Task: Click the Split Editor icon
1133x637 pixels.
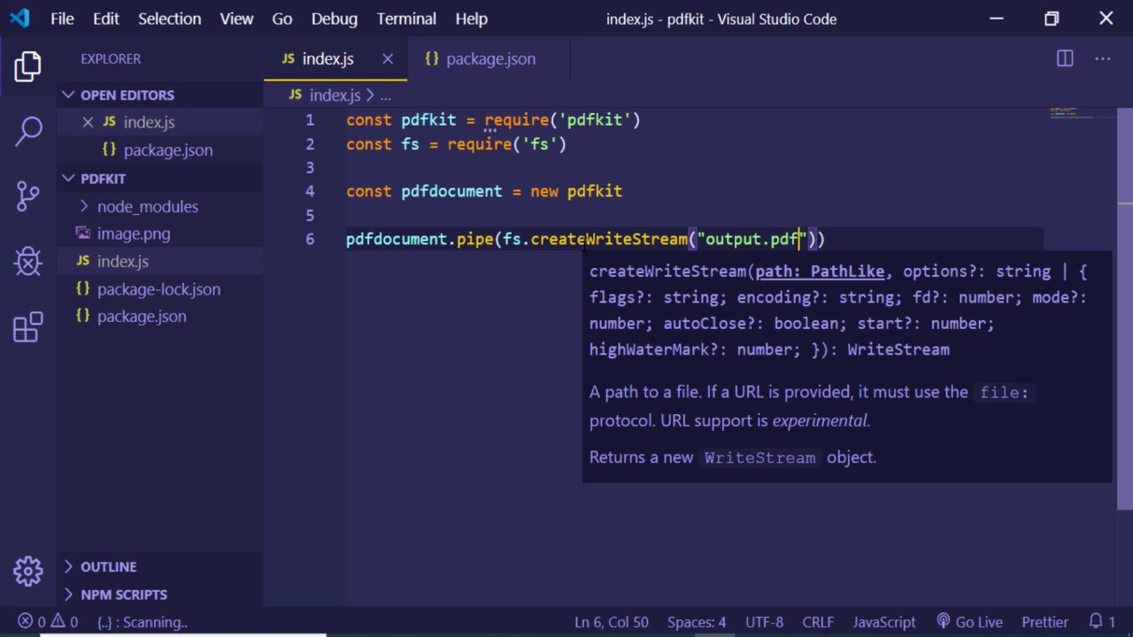Action: [1065, 58]
